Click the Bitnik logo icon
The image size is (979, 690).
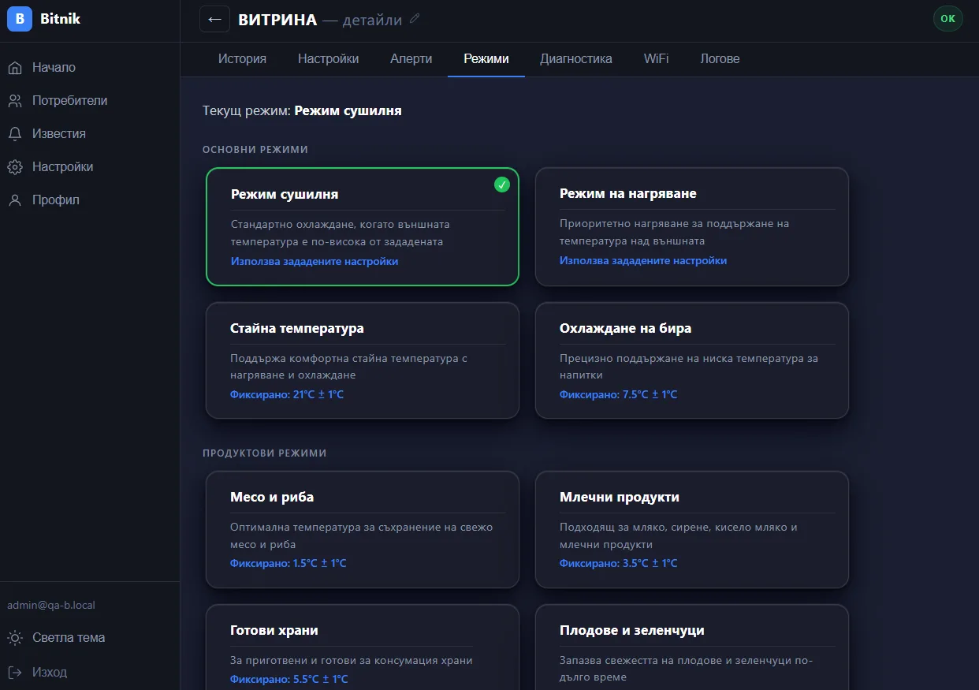pyautogui.click(x=20, y=19)
